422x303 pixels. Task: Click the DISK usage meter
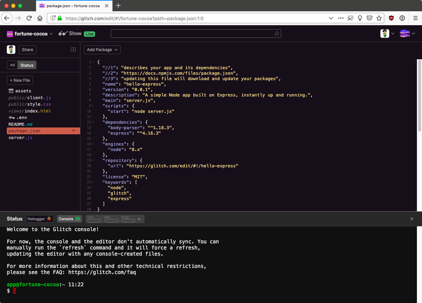(128, 219)
